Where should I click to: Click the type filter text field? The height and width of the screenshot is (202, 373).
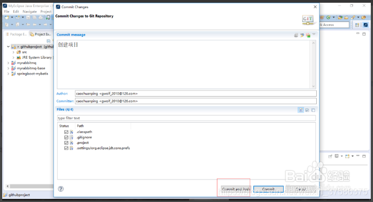pos(186,118)
